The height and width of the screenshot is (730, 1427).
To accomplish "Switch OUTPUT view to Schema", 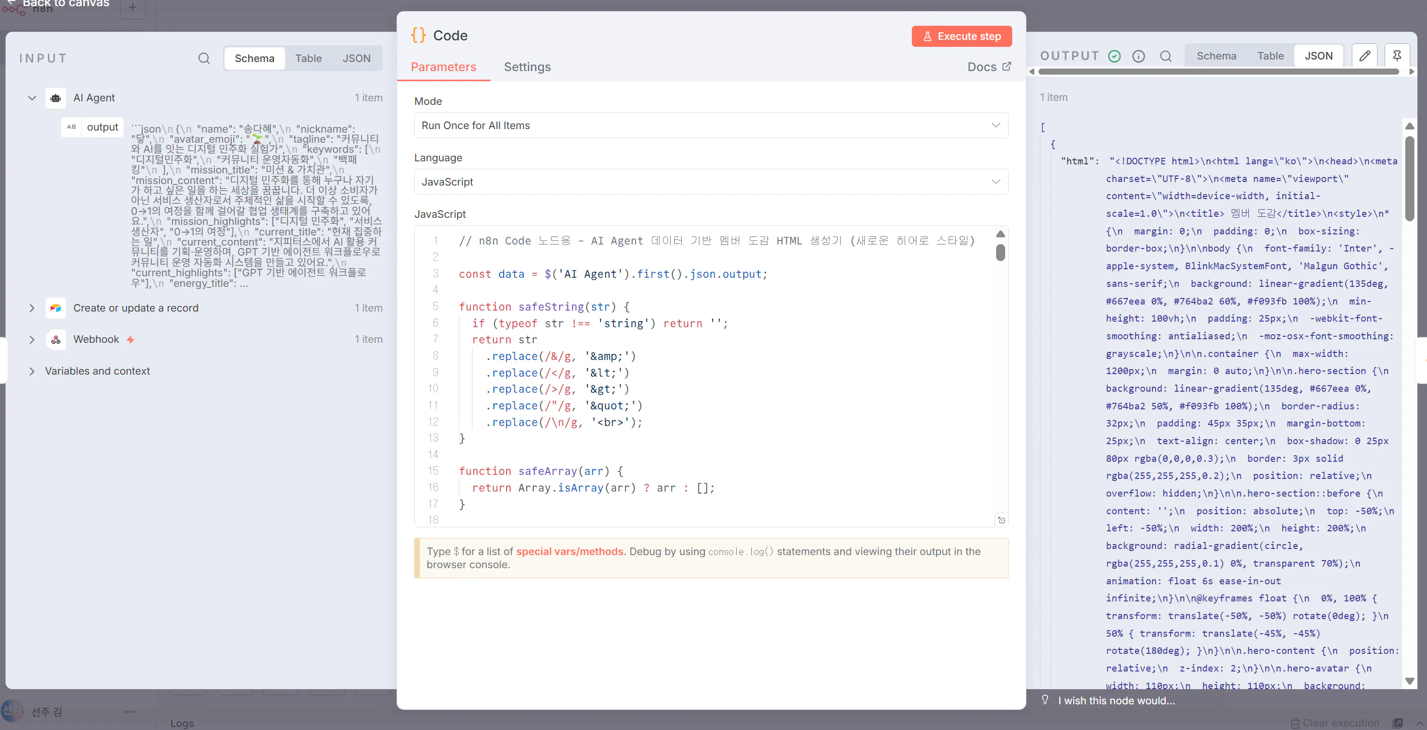I will pos(1216,56).
